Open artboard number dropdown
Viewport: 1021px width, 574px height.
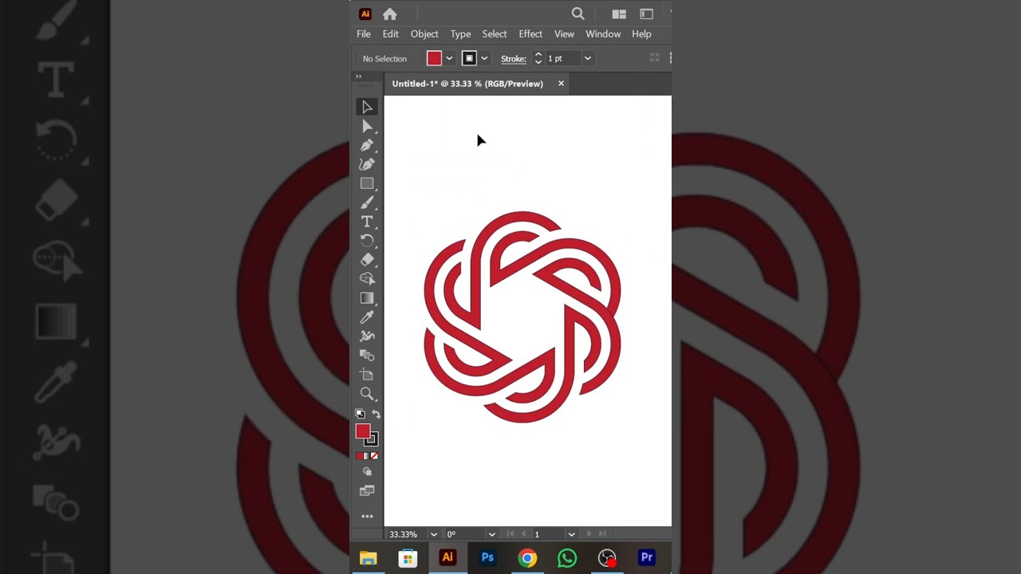pyautogui.click(x=571, y=534)
